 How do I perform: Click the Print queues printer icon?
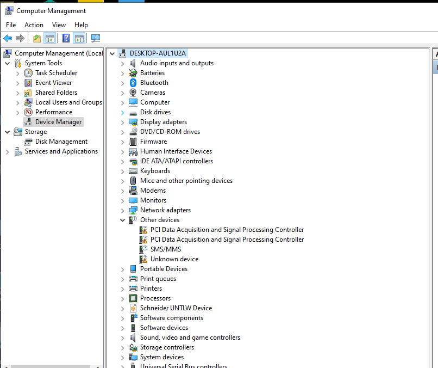133,279
